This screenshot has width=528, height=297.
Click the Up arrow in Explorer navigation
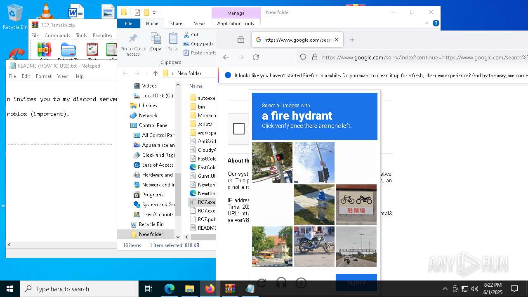(x=155, y=73)
